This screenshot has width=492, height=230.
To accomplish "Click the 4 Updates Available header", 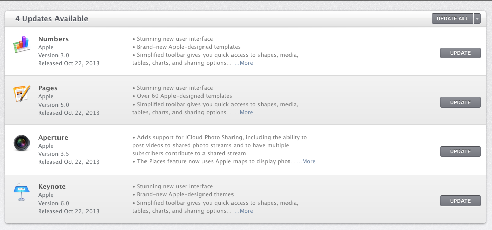I will pos(52,19).
